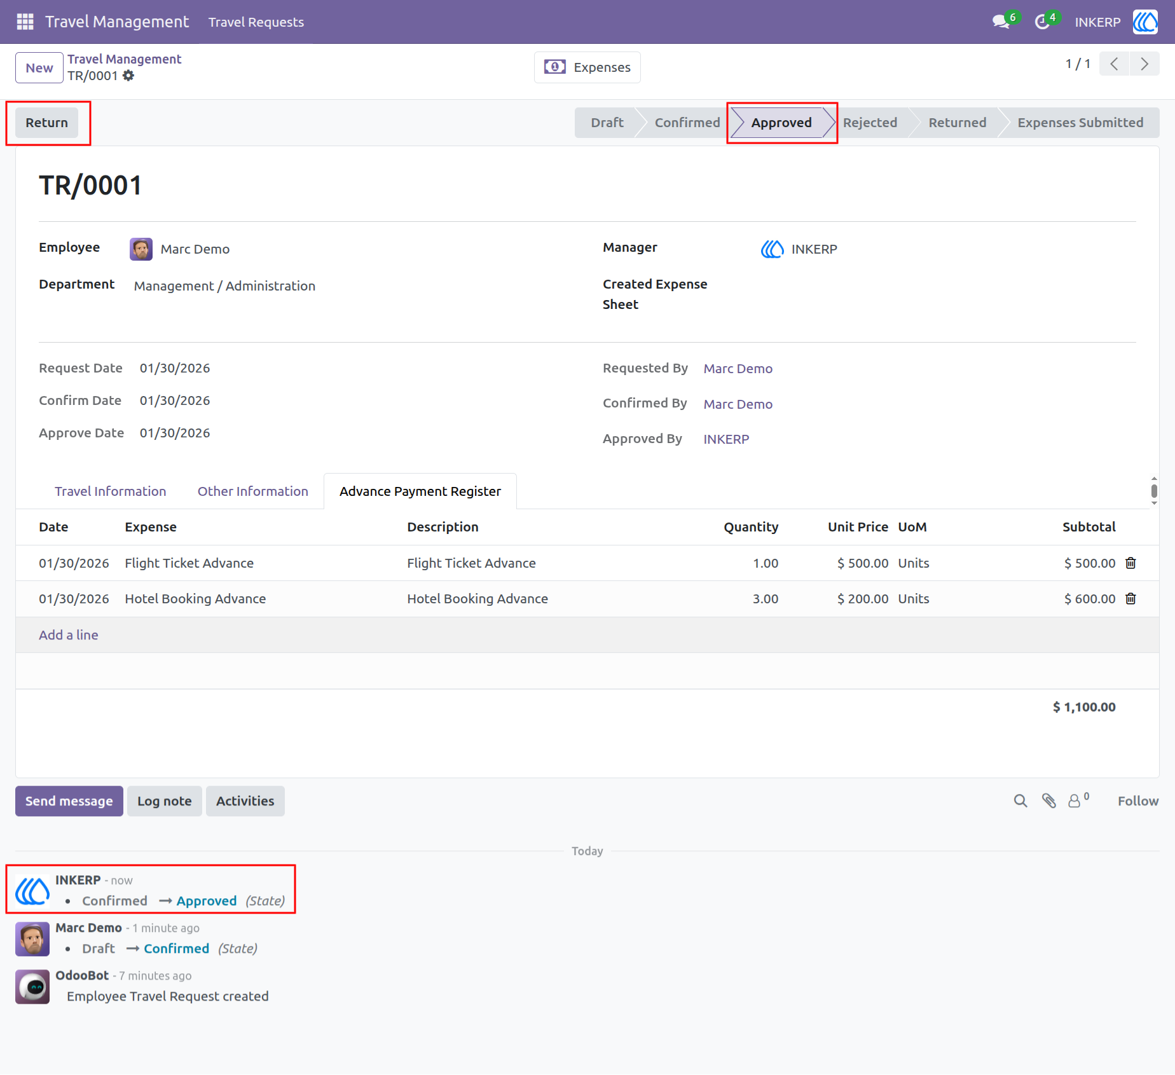Select the Draft status stage

(607, 123)
